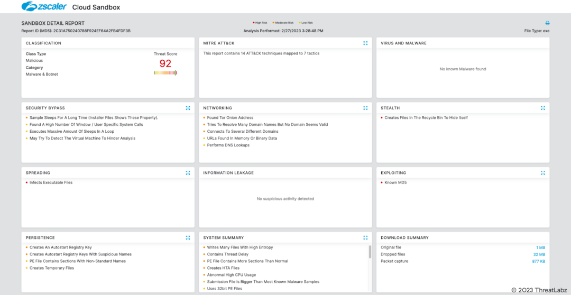Viewport: 571px width, 295px height.
Task: Expand the Stealth panel
Action: pyautogui.click(x=543, y=108)
